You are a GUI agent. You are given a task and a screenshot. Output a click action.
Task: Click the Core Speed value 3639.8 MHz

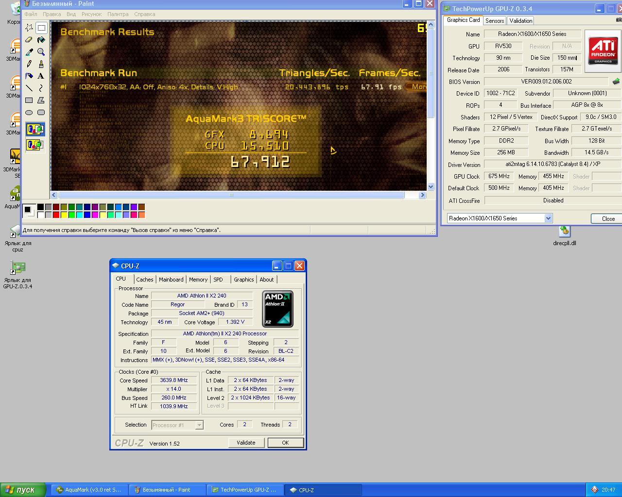174,381
